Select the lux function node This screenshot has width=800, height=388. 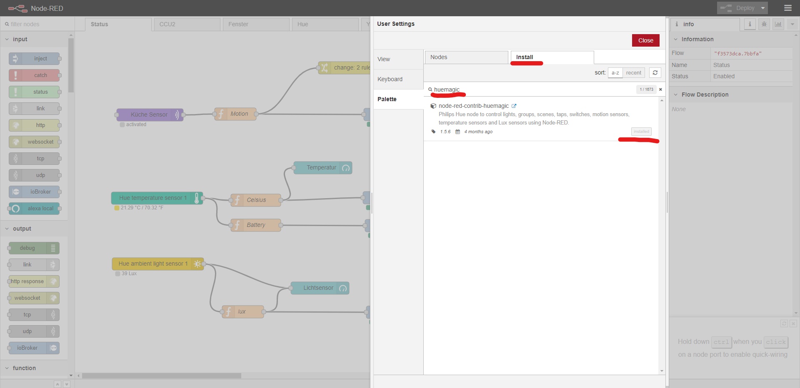[x=243, y=311]
